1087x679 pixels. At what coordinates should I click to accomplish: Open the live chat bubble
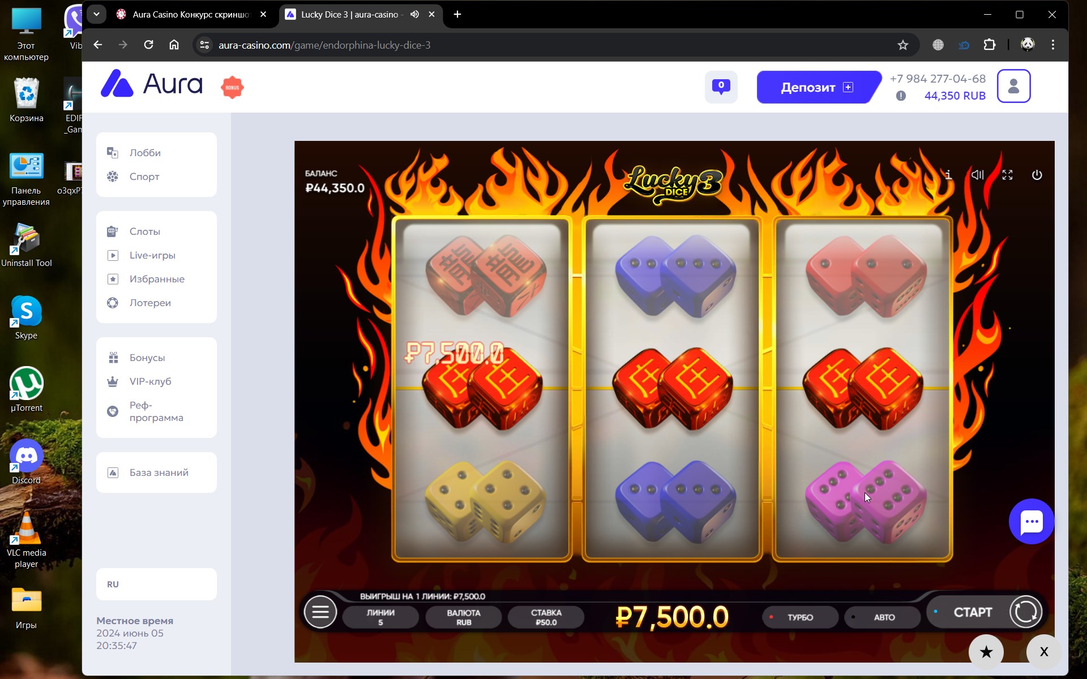coord(1031,521)
